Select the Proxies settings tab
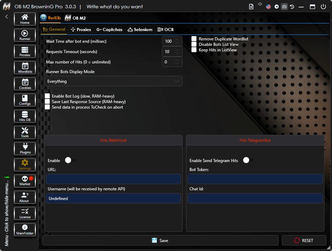Screen dimensions: 332x251 [81, 30]
